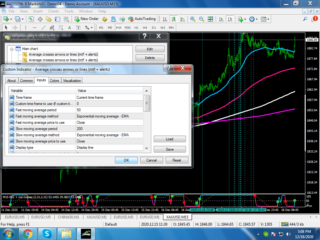This screenshot has height=240, width=320.
Task: Toggle the AutoTrading button
Action: pyautogui.click(x=142, y=19)
